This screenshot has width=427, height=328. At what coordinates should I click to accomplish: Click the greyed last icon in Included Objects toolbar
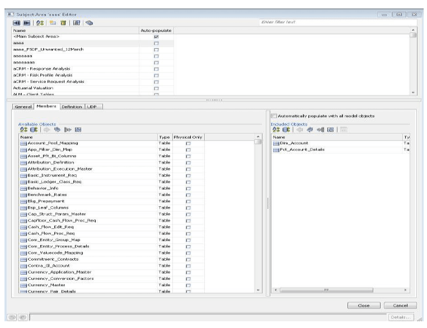click(344, 130)
